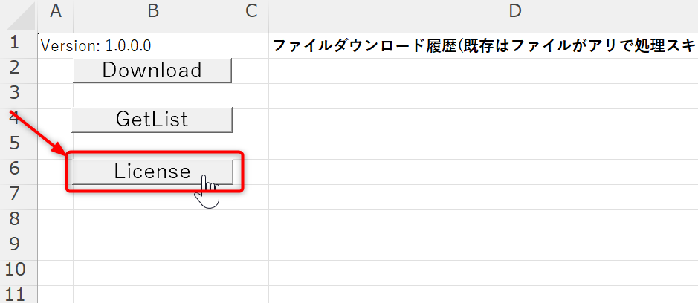The width and height of the screenshot is (698, 303).
Task: Select column A header
Action: click(55, 11)
